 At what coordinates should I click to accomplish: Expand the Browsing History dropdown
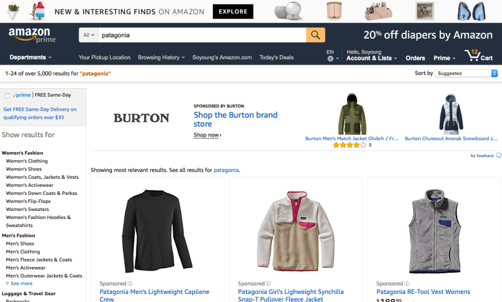click(x=161, y=57)
